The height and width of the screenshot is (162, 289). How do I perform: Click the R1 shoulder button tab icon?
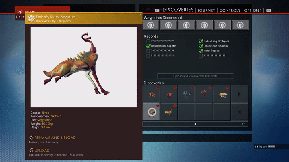(269, 10)
